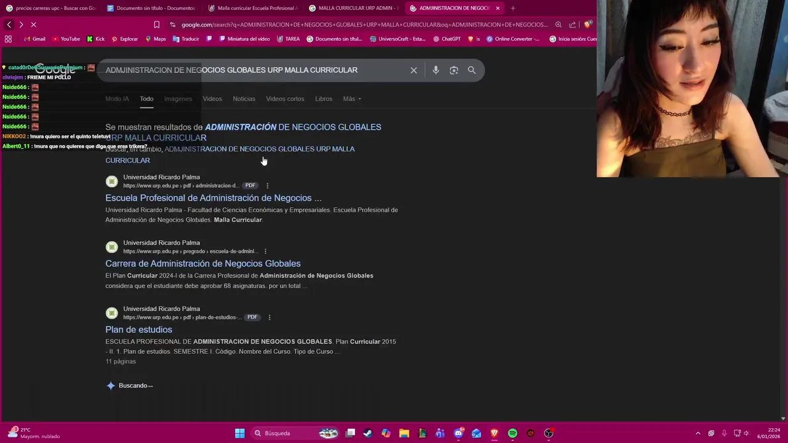Viewport: 788px width, 443px height.
Task: Click the Google search input field
Action: point(252,70)
